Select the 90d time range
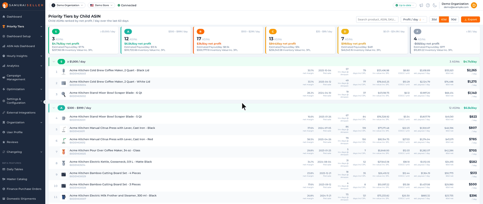Image resolution: width=483 pixels, height=204 pixels. (x=454, y=19)
